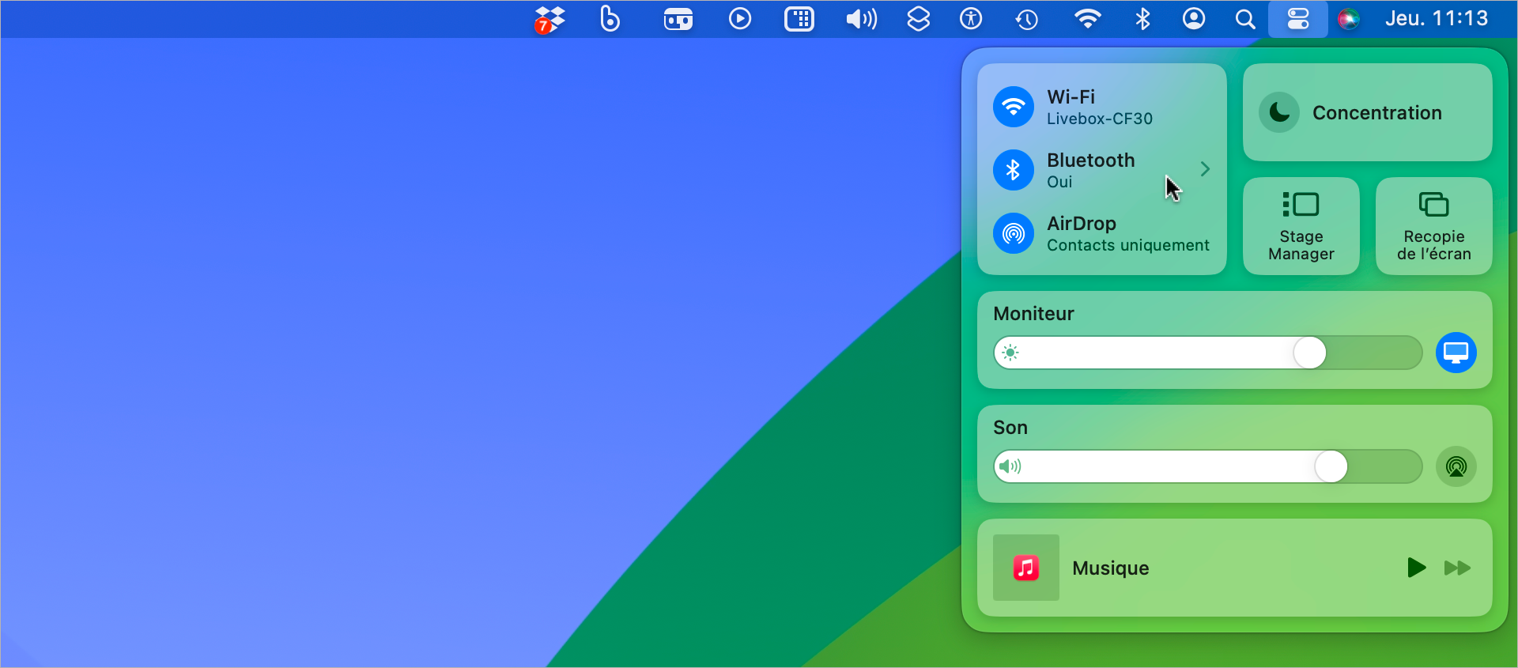Open the Siri icon in menu bar
The image size is (1518, 668).
pyautogui.click(x=1349, y=19)
